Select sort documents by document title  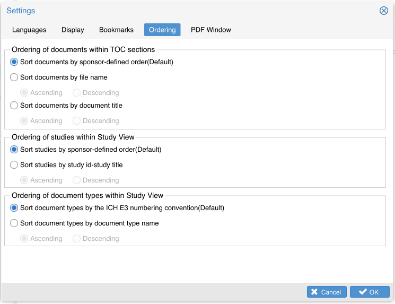pyautogui.click(x=14, y=106)
